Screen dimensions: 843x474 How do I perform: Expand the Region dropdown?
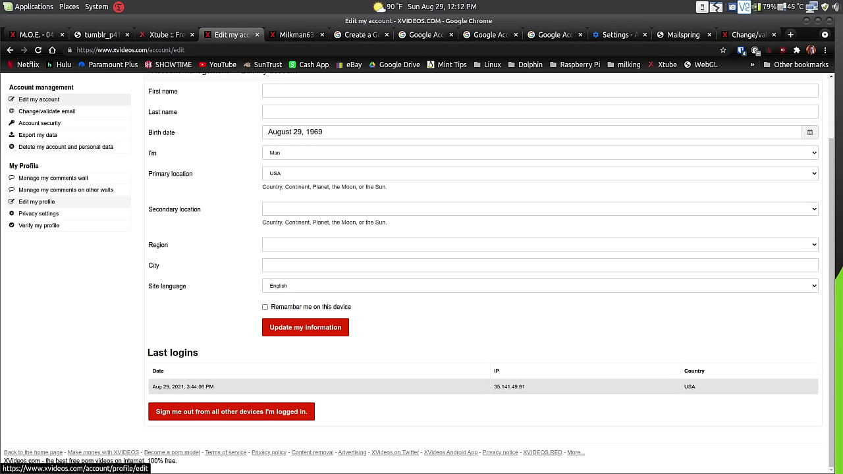click(x=539, y=244)
